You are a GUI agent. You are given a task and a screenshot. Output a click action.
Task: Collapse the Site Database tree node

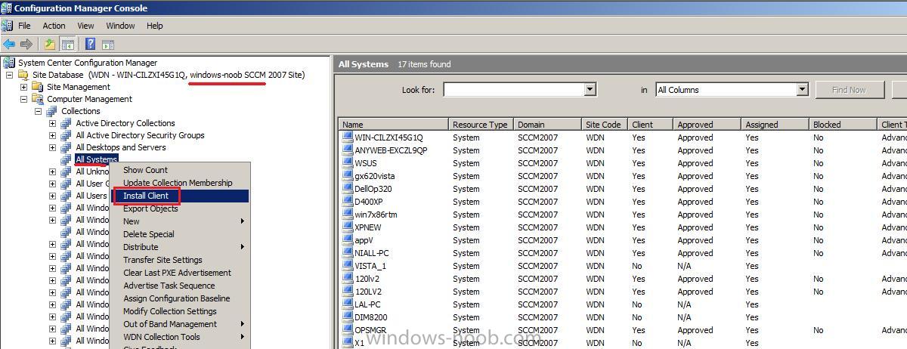pyautogui.click(x=9, y=75)
